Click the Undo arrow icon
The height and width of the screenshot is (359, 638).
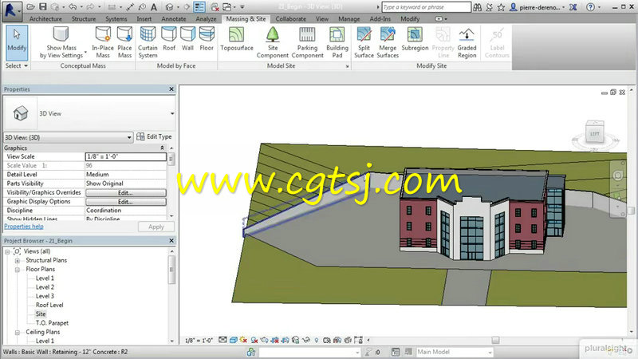(73, 7)
